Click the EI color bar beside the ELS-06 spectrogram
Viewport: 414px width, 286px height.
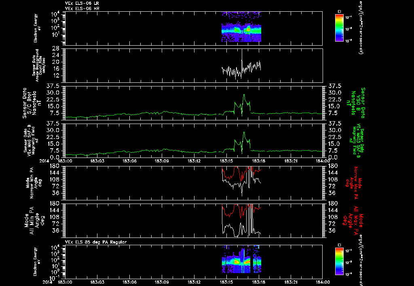tap(339, 28)
